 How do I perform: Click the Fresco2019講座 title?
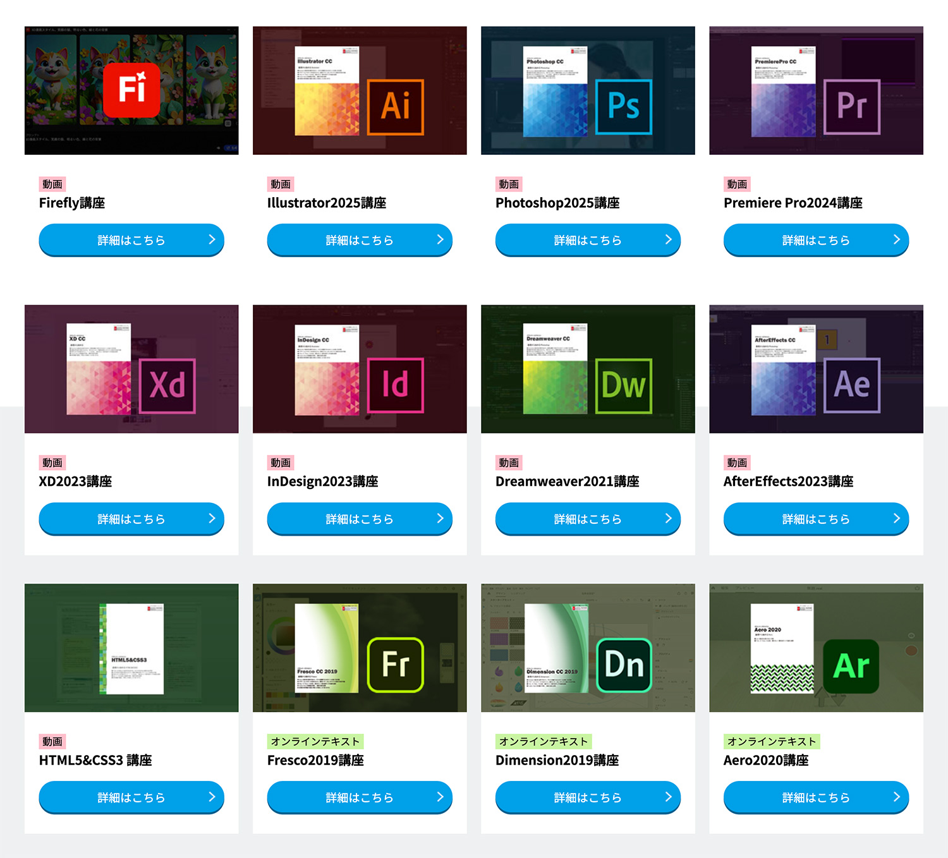[x=315, y=760]
